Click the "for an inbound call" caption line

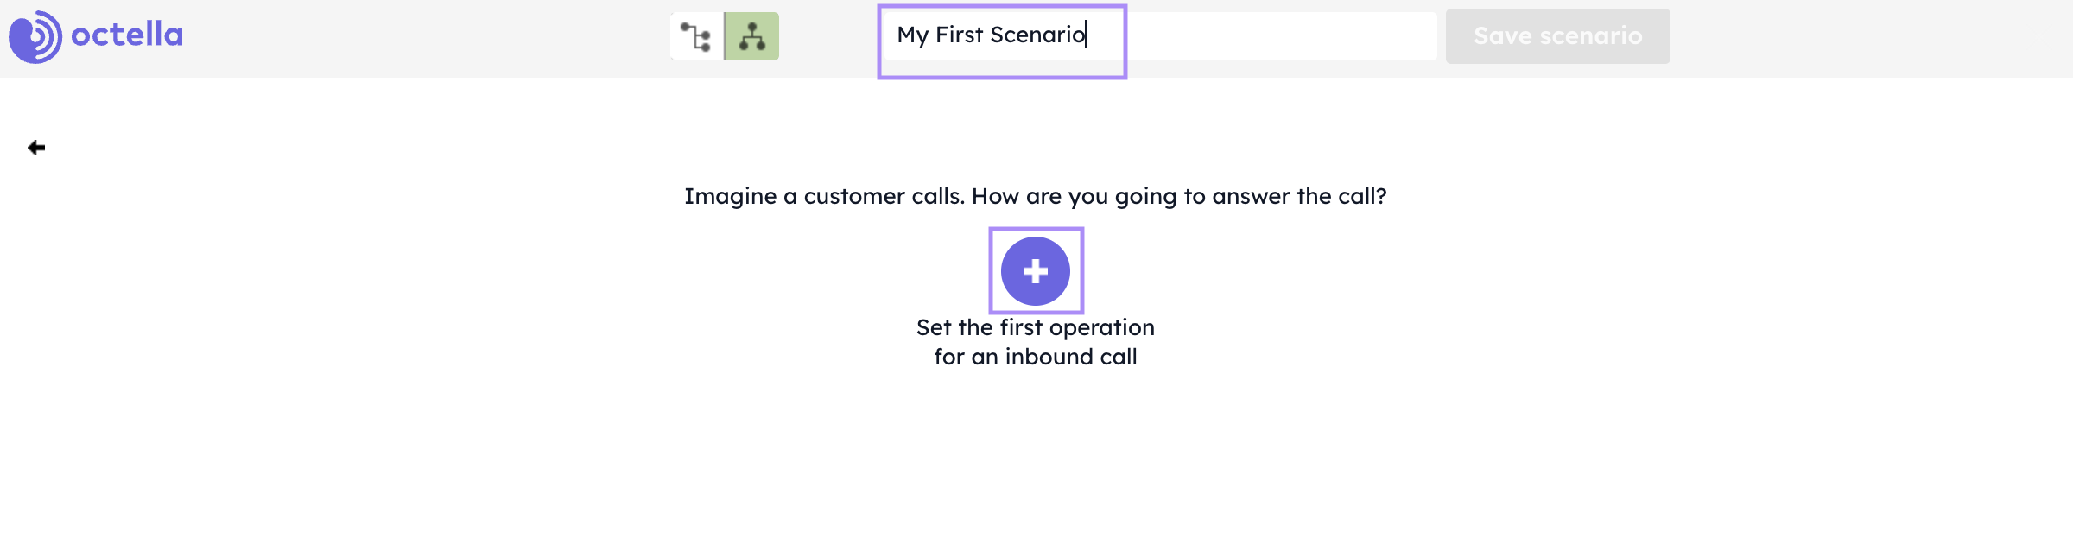1035,357
